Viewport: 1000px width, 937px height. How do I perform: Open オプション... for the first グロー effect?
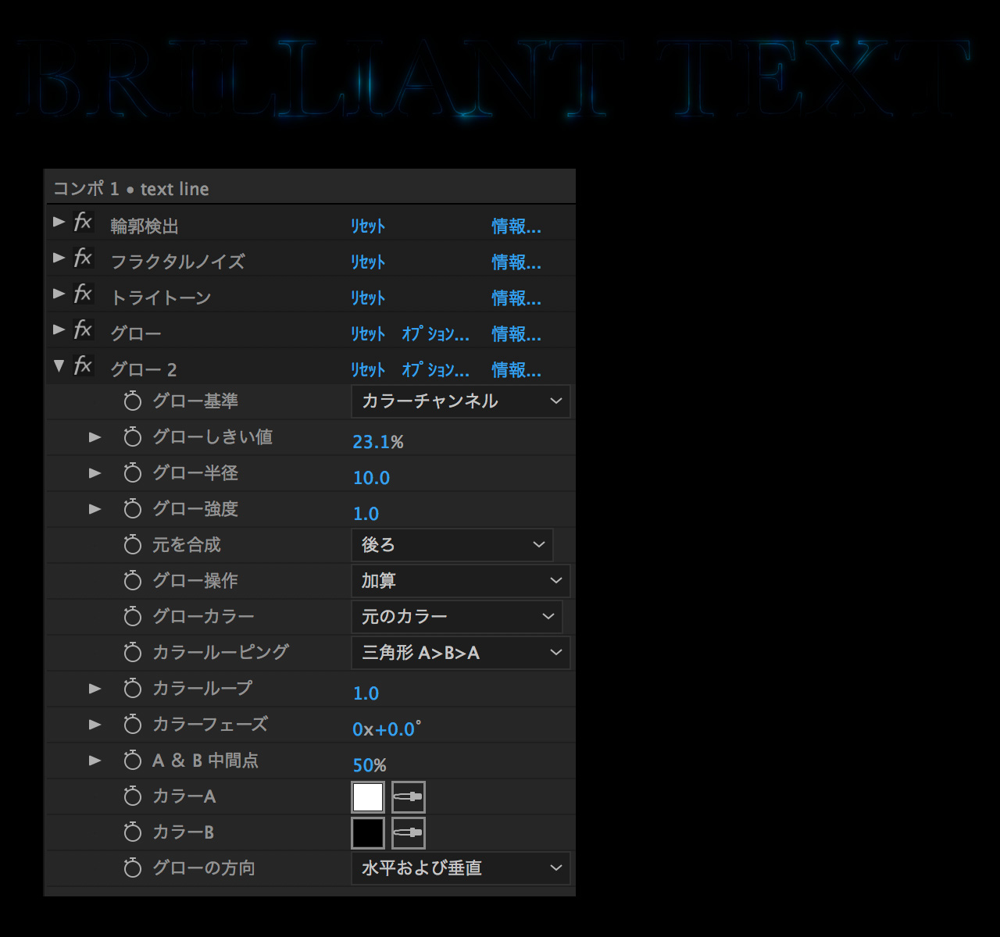435,334
